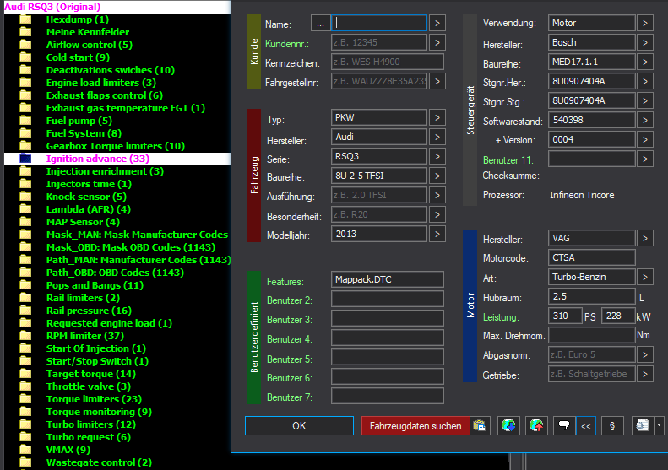Open the dropdown arrow beside the document icon
Viewport: 668px width, 470px height.
(x=659, y=426)
